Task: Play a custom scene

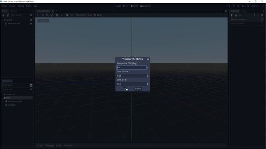Action: (x=248, y=6)
